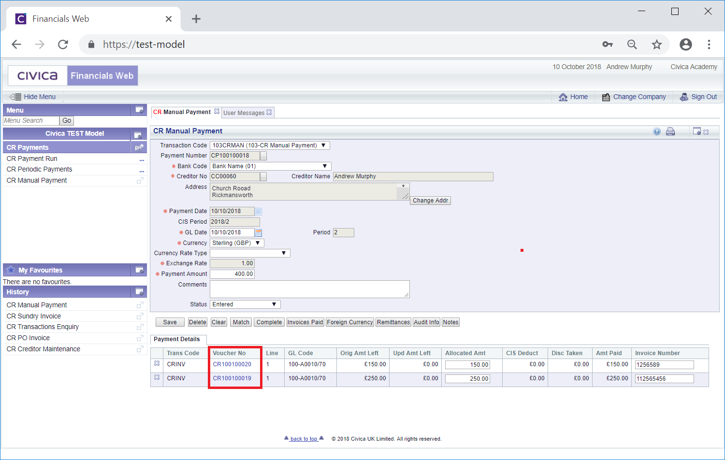Close the Financials Web browser tab
Image resolution: width=725 pixels, height=460 pixels.
coord(169,19)
